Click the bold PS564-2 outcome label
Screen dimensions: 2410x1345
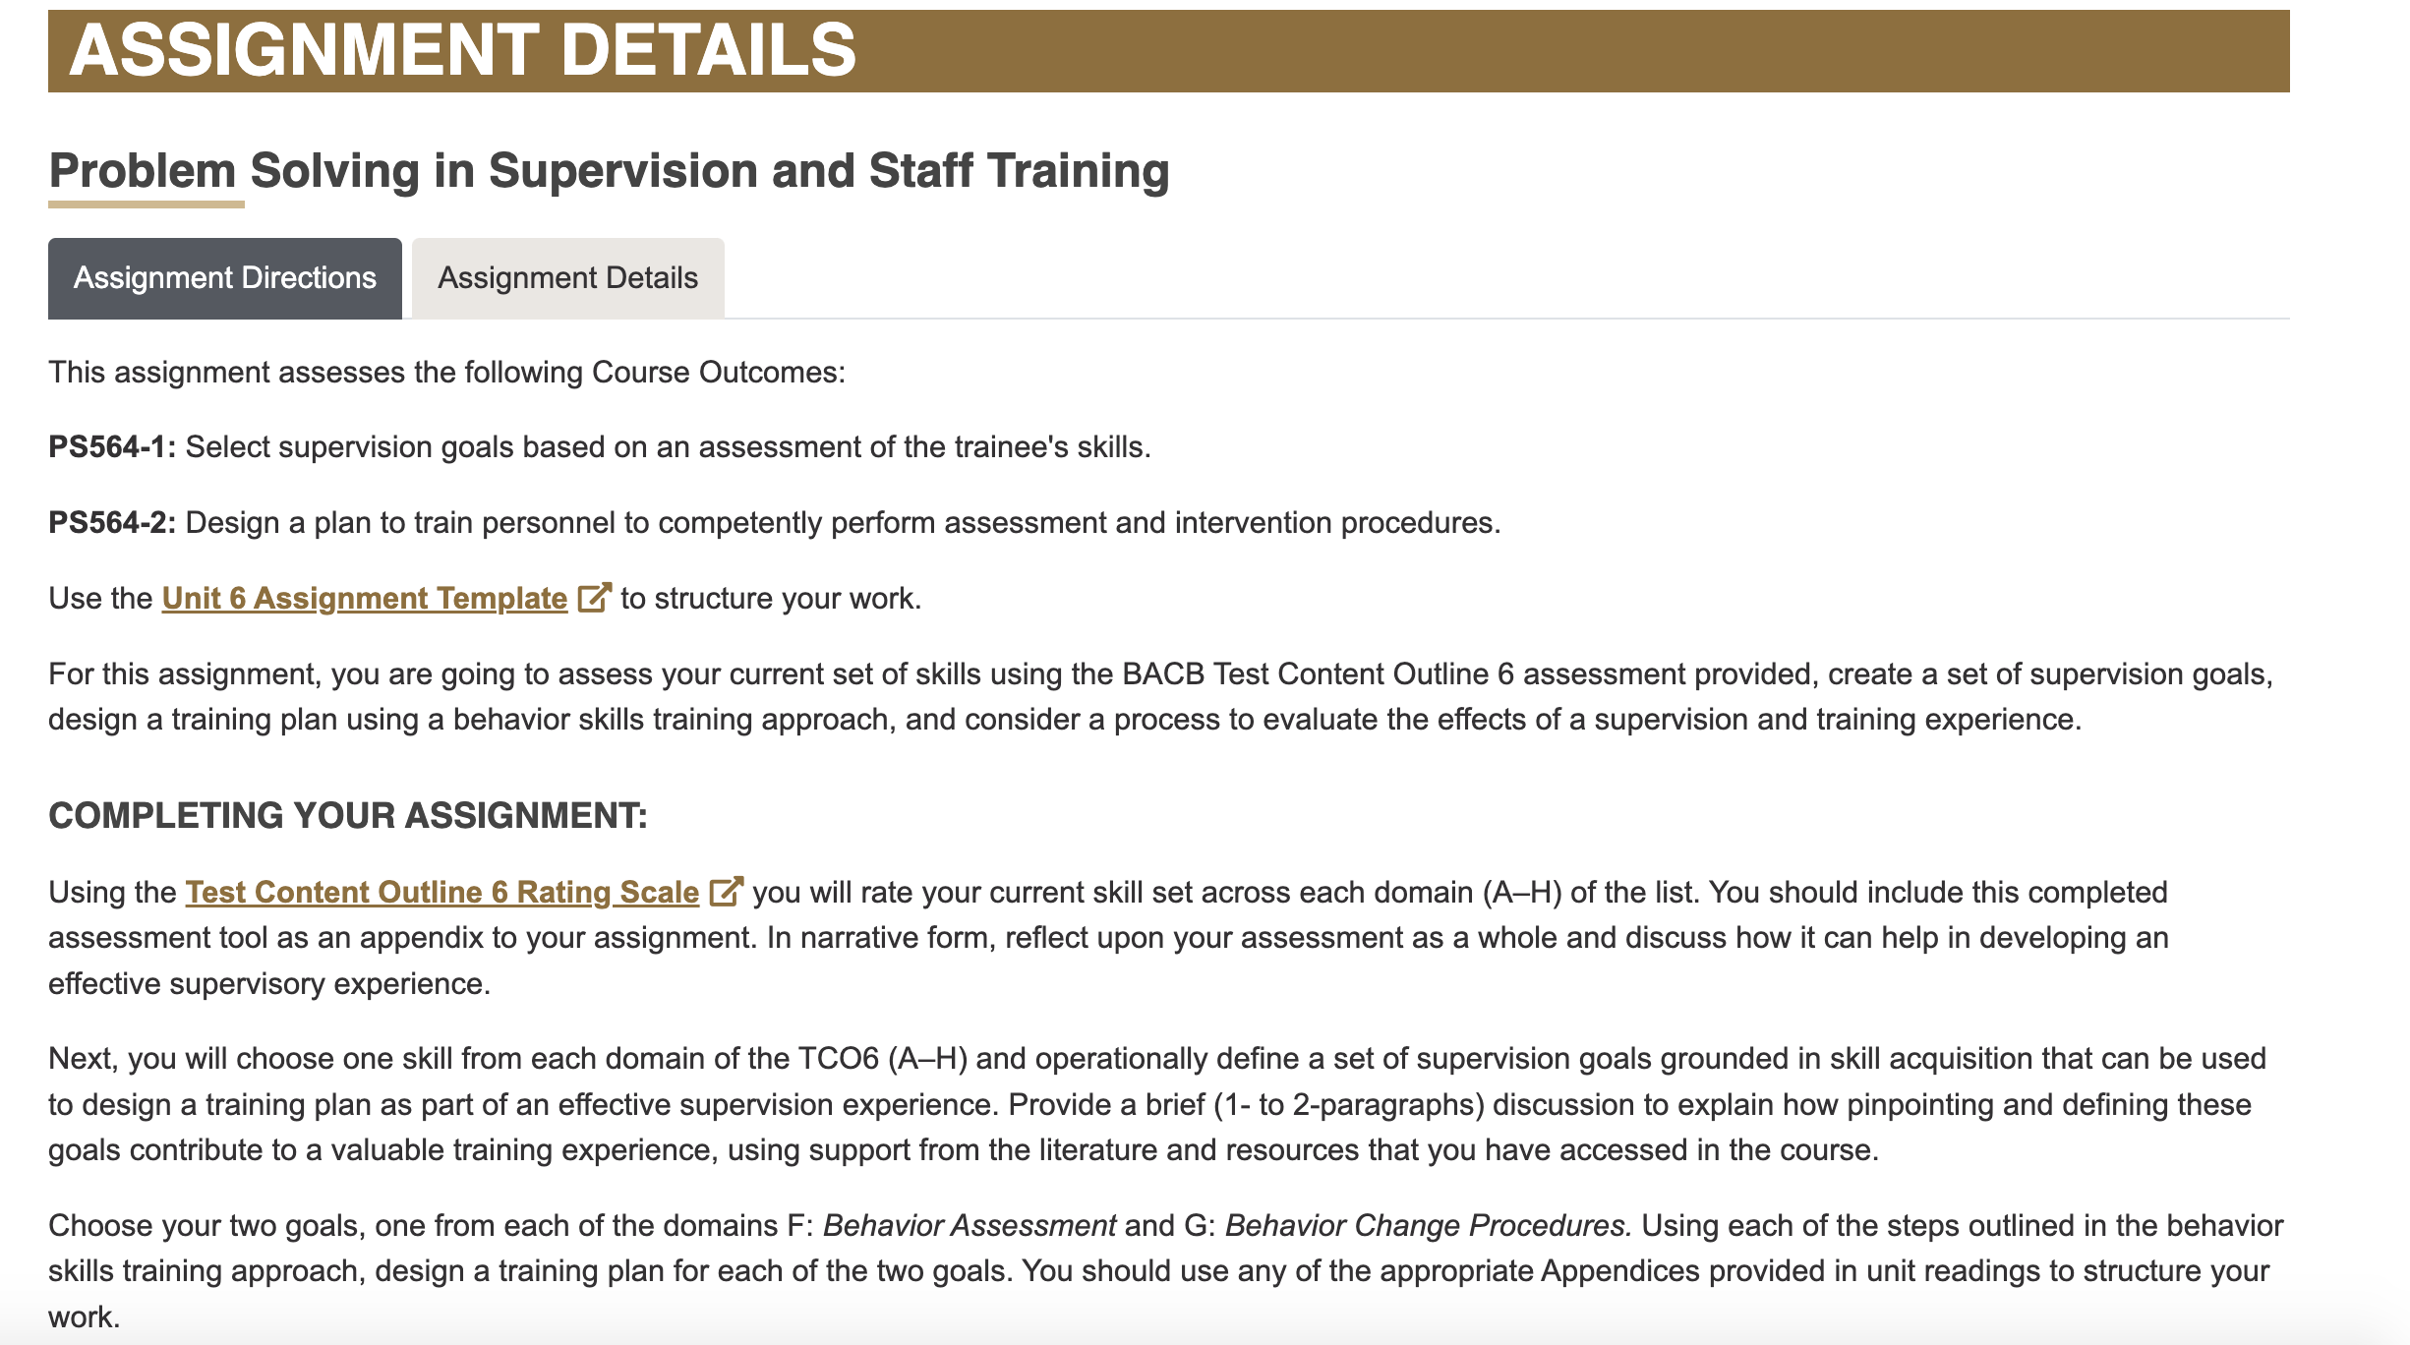coord(112,523)
